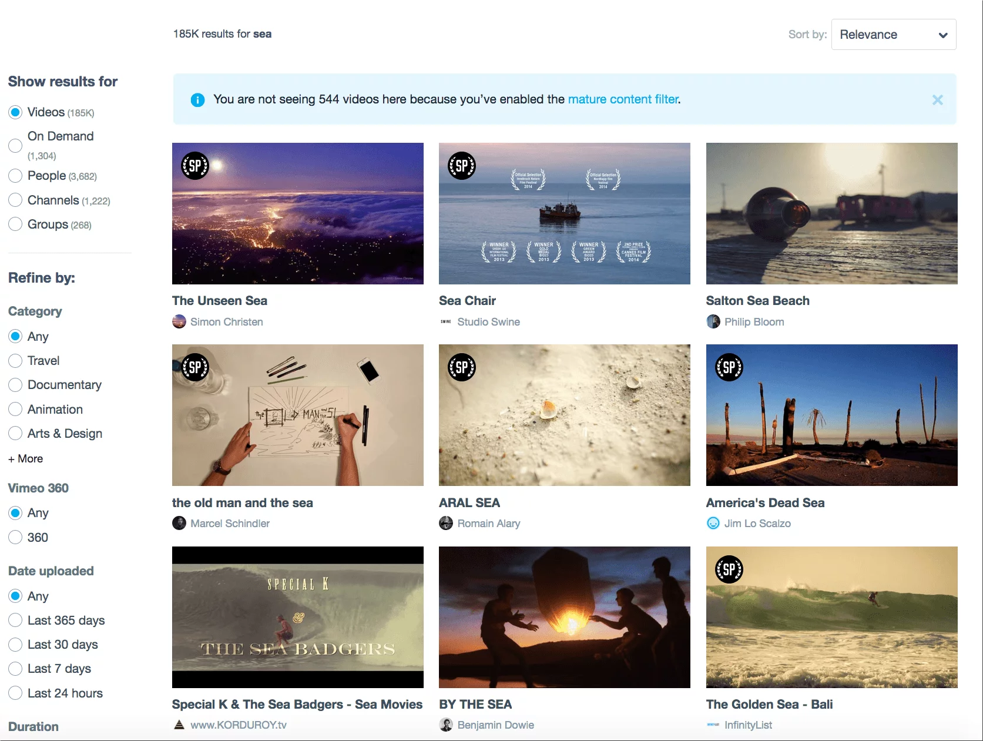Open the Sea Chair video title

(468, 301)
